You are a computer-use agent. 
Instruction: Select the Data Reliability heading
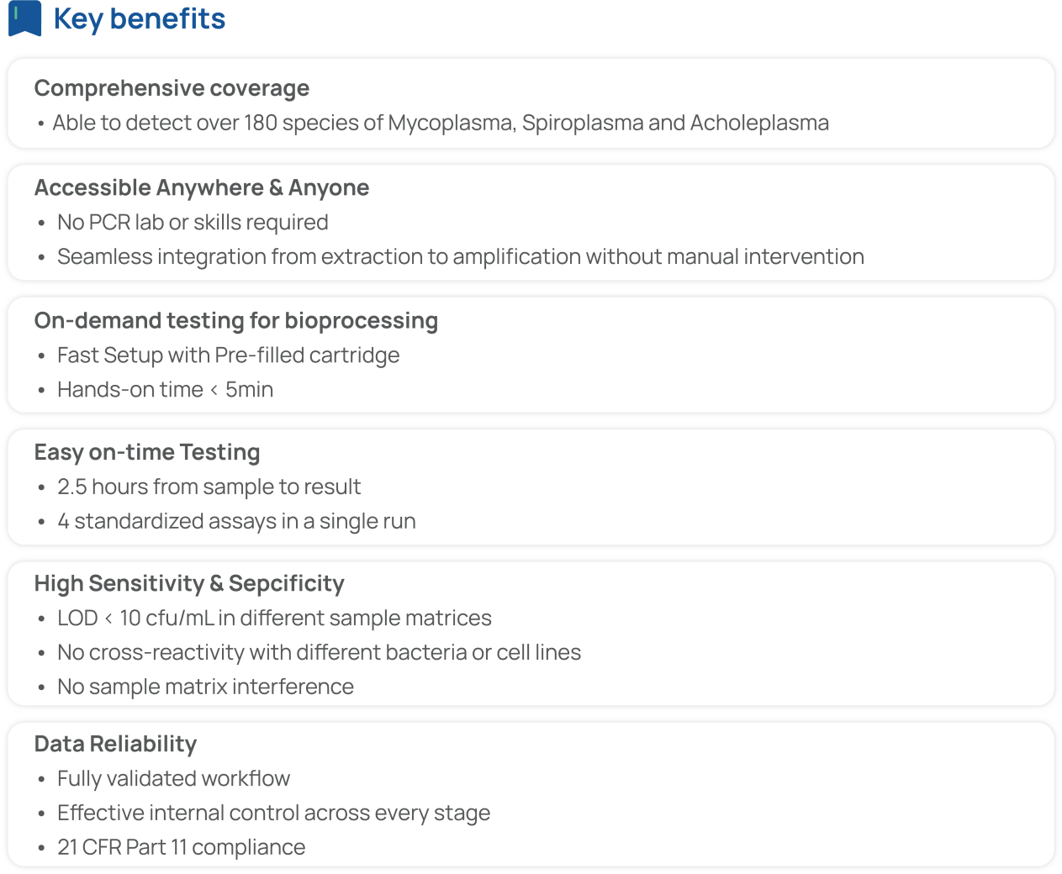click(x=115, y=744)
